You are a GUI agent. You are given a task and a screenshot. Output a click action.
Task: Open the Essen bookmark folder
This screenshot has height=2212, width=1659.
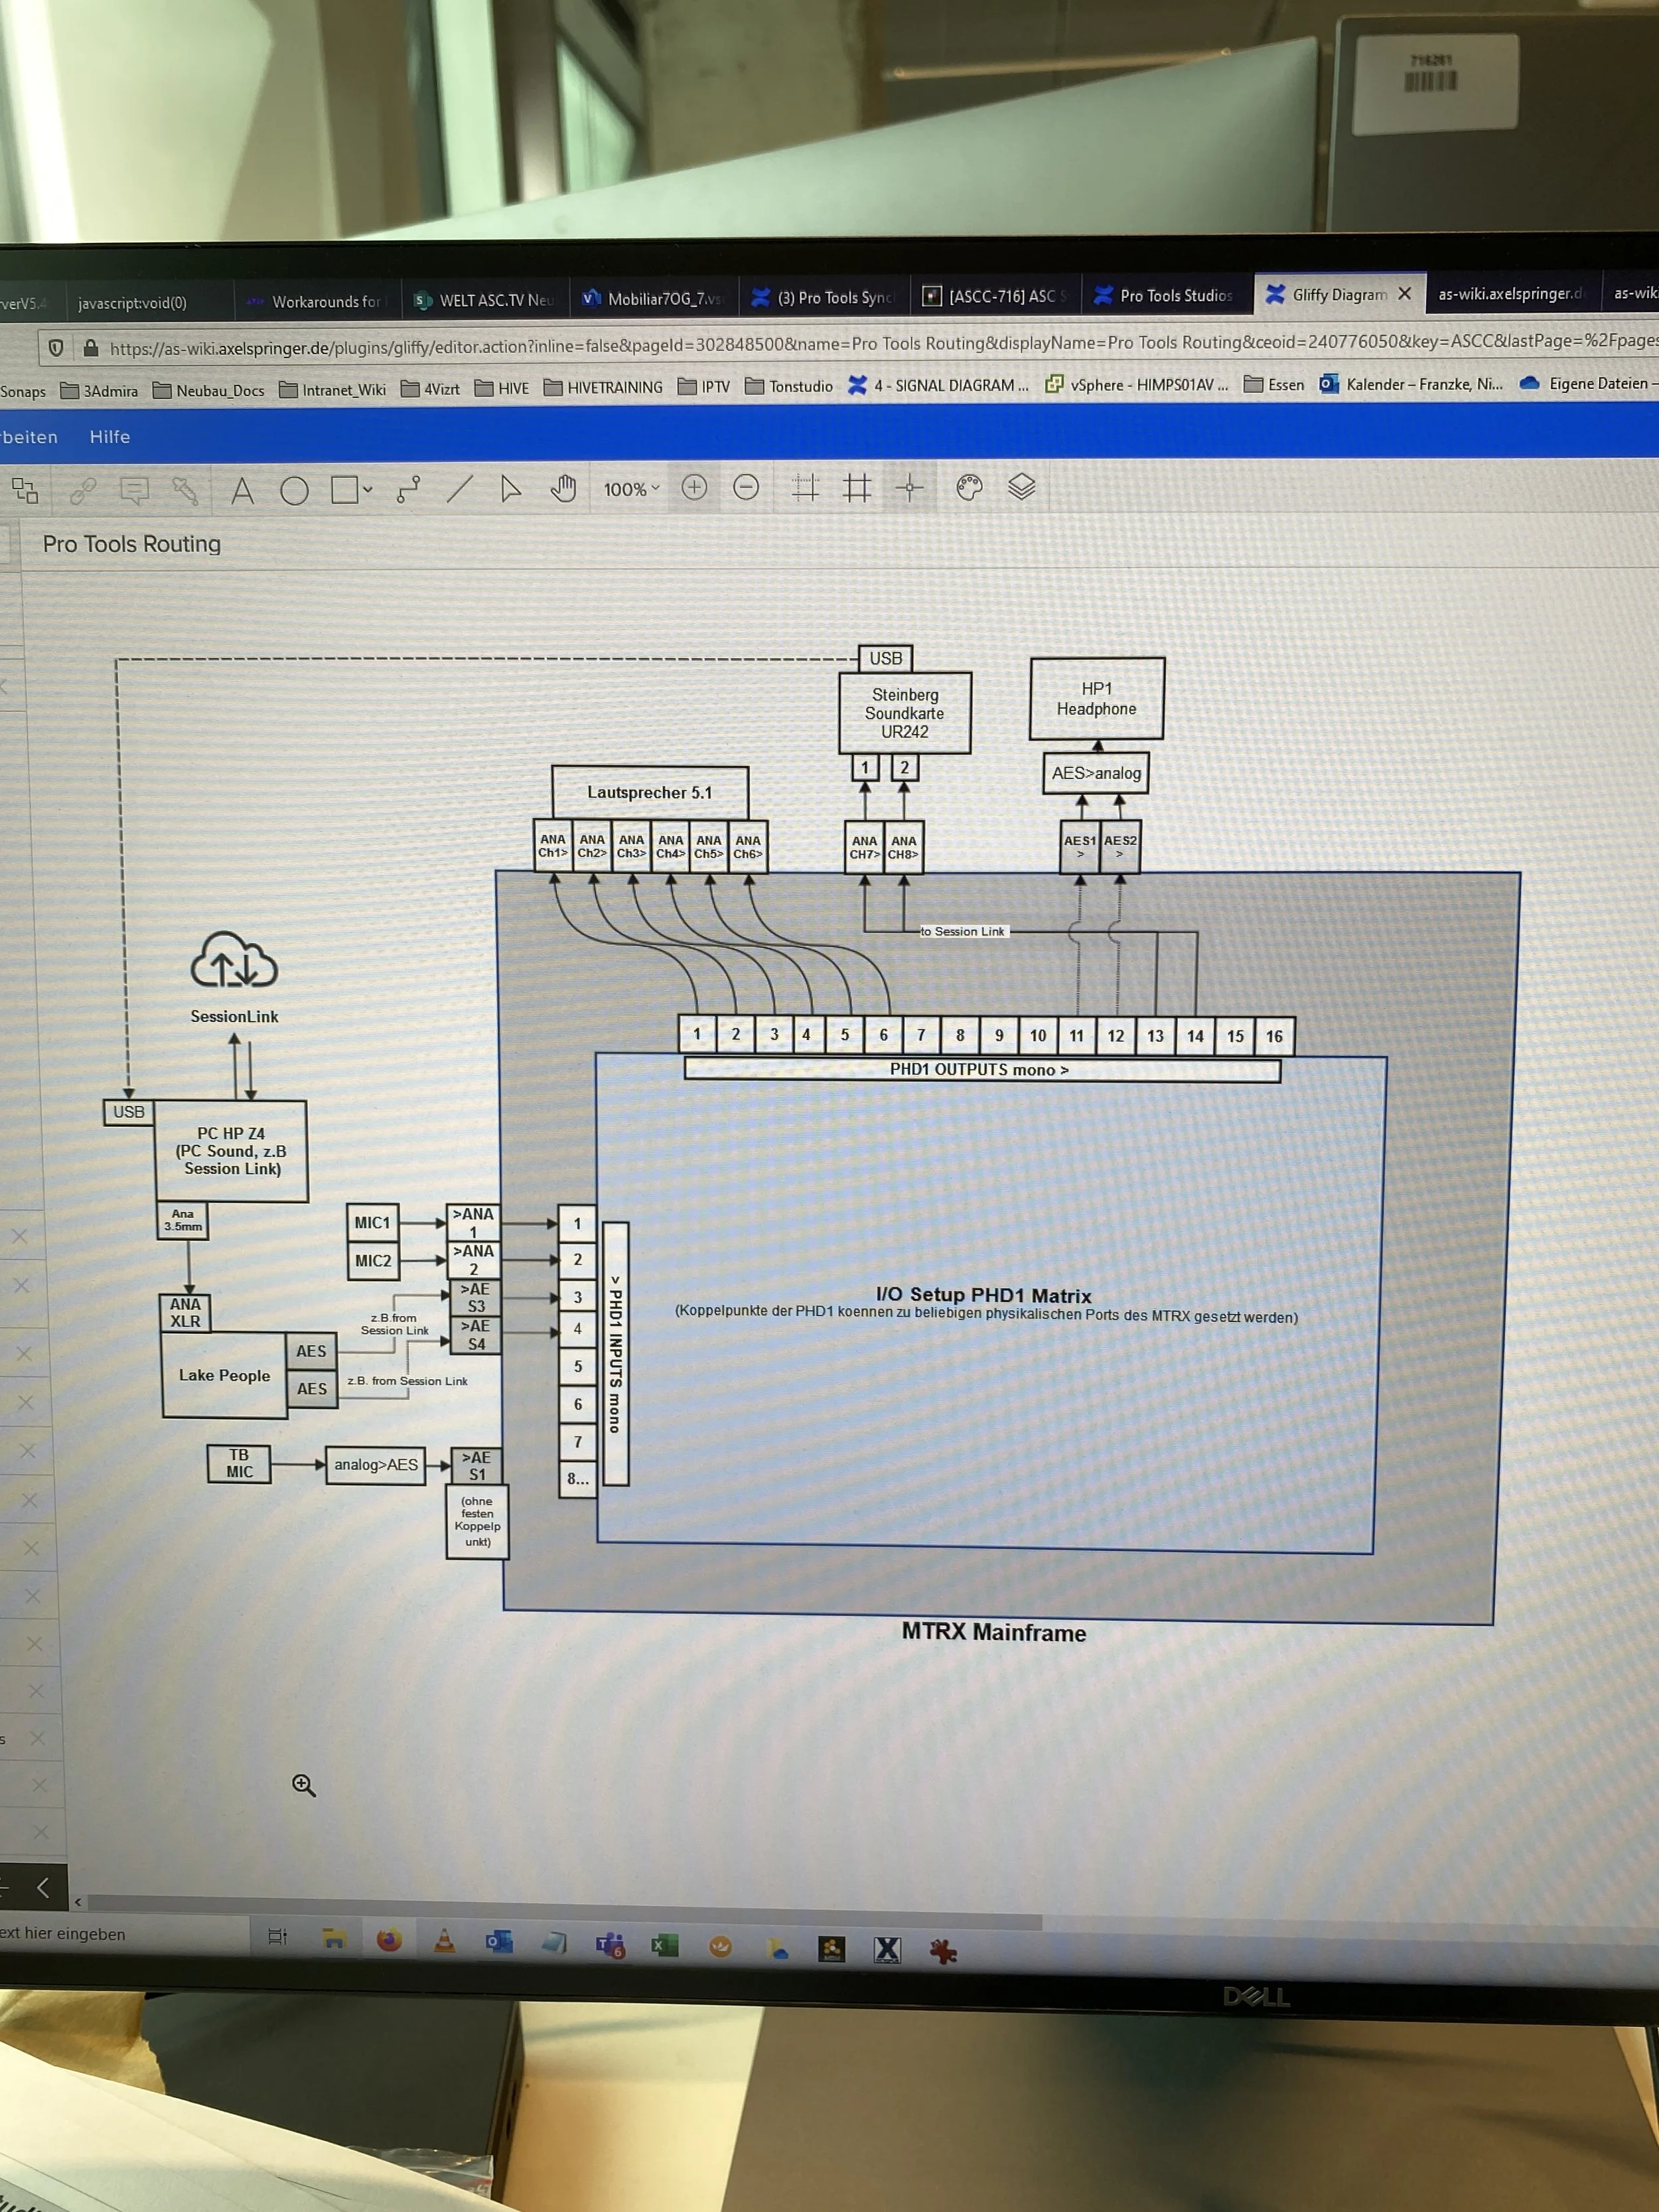point(1274,384)
